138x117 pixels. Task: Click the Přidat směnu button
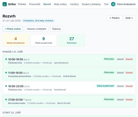coord(13,29)
